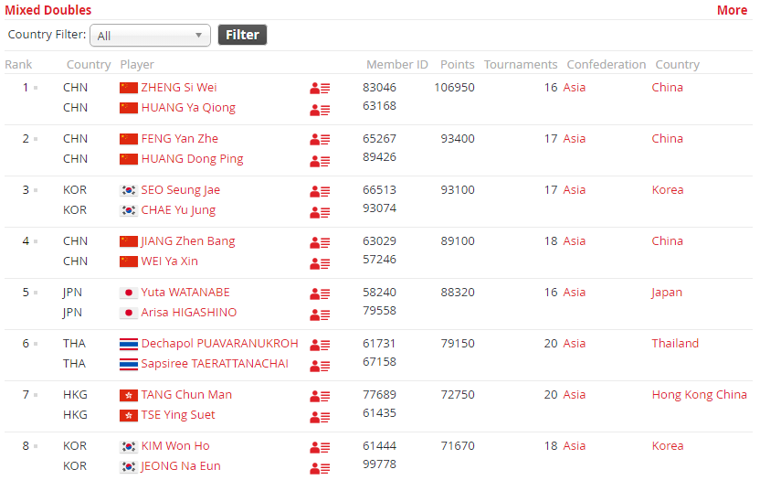Viewport: 760px width, 480px height.
Task: Open player HUANG Ya Qiong
Action: pyautogui.click(x=188, y=108)
